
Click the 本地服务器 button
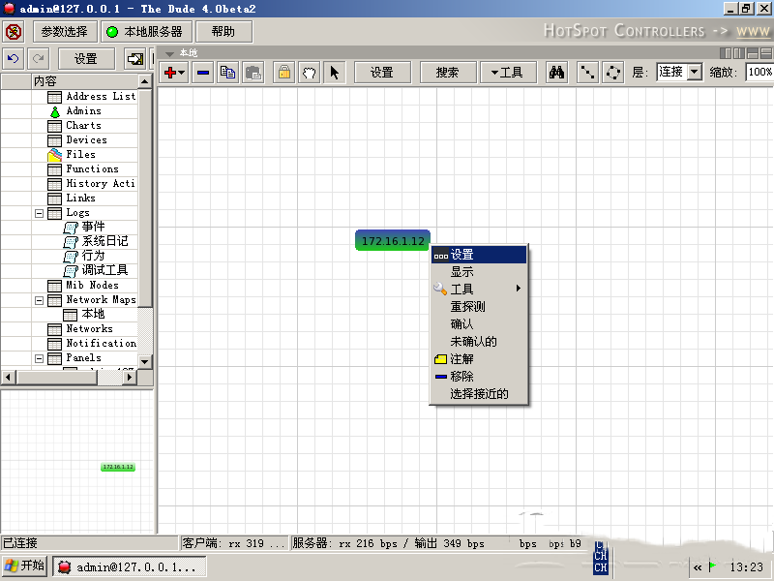tap(146, 32)
